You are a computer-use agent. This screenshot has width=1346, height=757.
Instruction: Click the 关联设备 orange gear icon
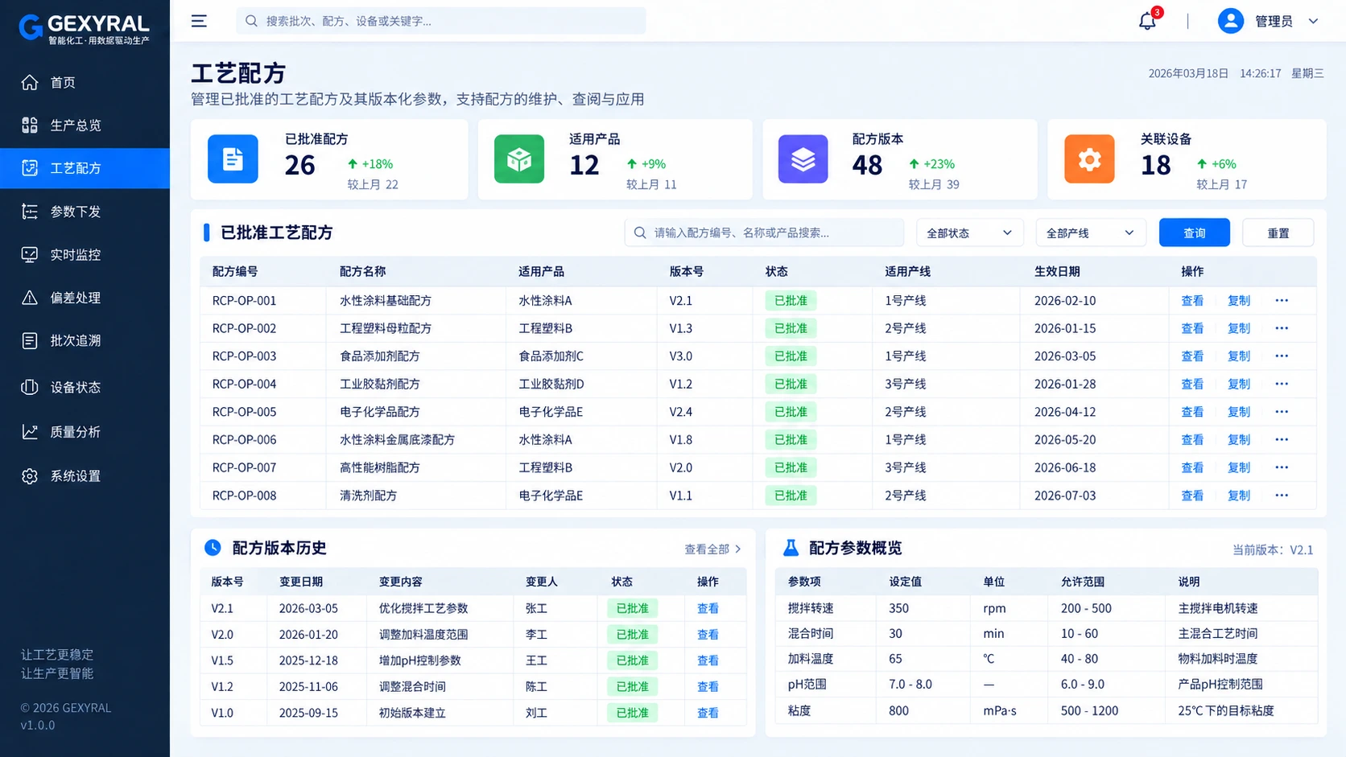coord(1089,158)
